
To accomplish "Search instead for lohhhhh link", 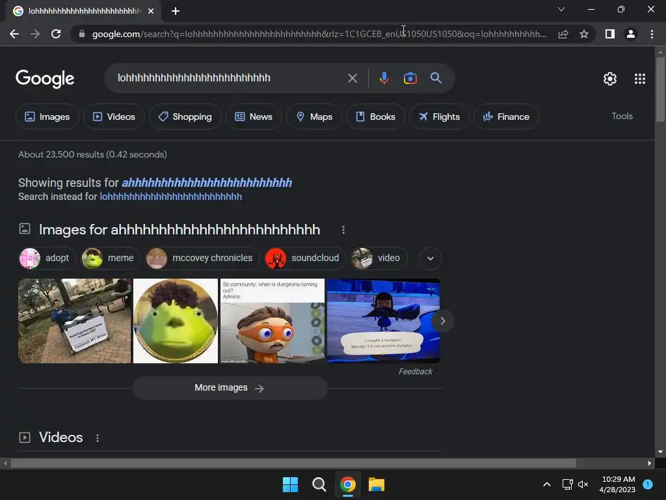I will pyautogui.click(x=171, y=197).
